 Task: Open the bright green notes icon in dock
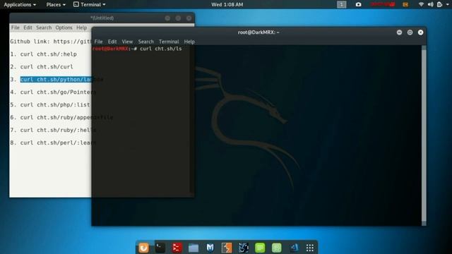(260, 248)
